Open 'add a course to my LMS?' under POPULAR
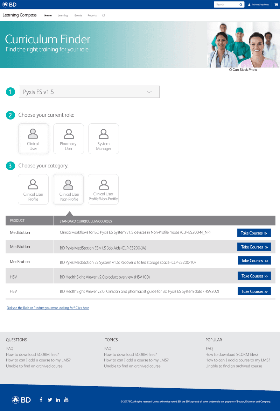This screenshot has height=411, width=280. [x=238, y=360]
